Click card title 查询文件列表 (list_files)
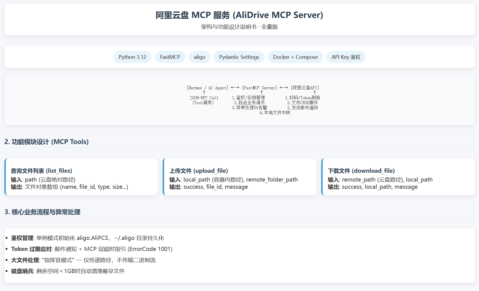Screen dimensions: 479x291 tap(42, 171)
